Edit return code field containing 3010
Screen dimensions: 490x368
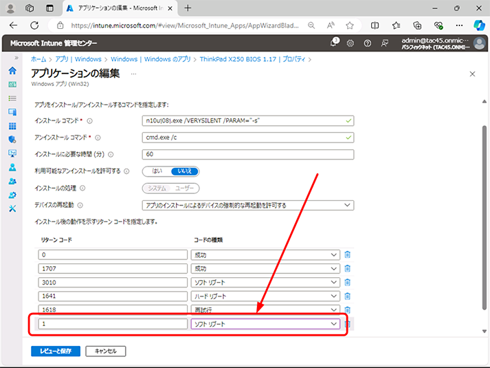[x=113, y=282]
